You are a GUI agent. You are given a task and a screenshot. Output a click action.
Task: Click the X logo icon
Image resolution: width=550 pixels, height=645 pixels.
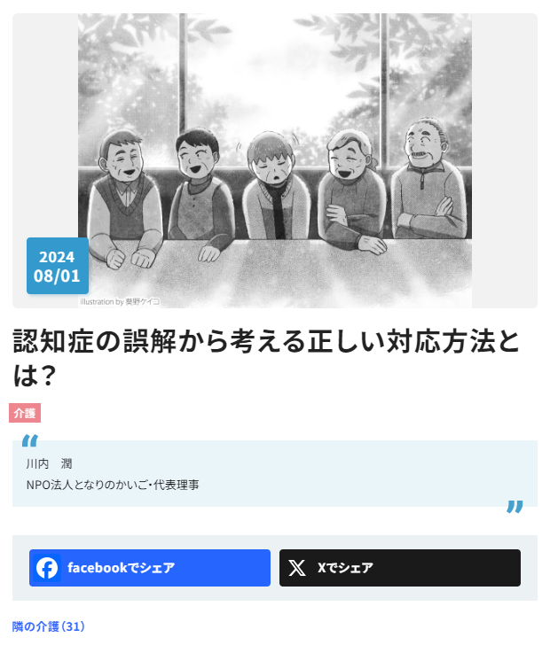(296, 568)
